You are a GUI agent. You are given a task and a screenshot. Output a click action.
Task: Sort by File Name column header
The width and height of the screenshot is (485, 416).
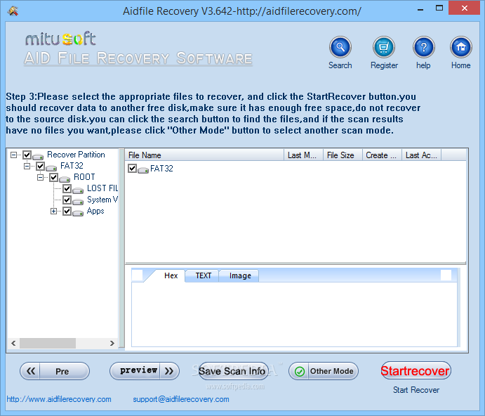coord(204,155)
